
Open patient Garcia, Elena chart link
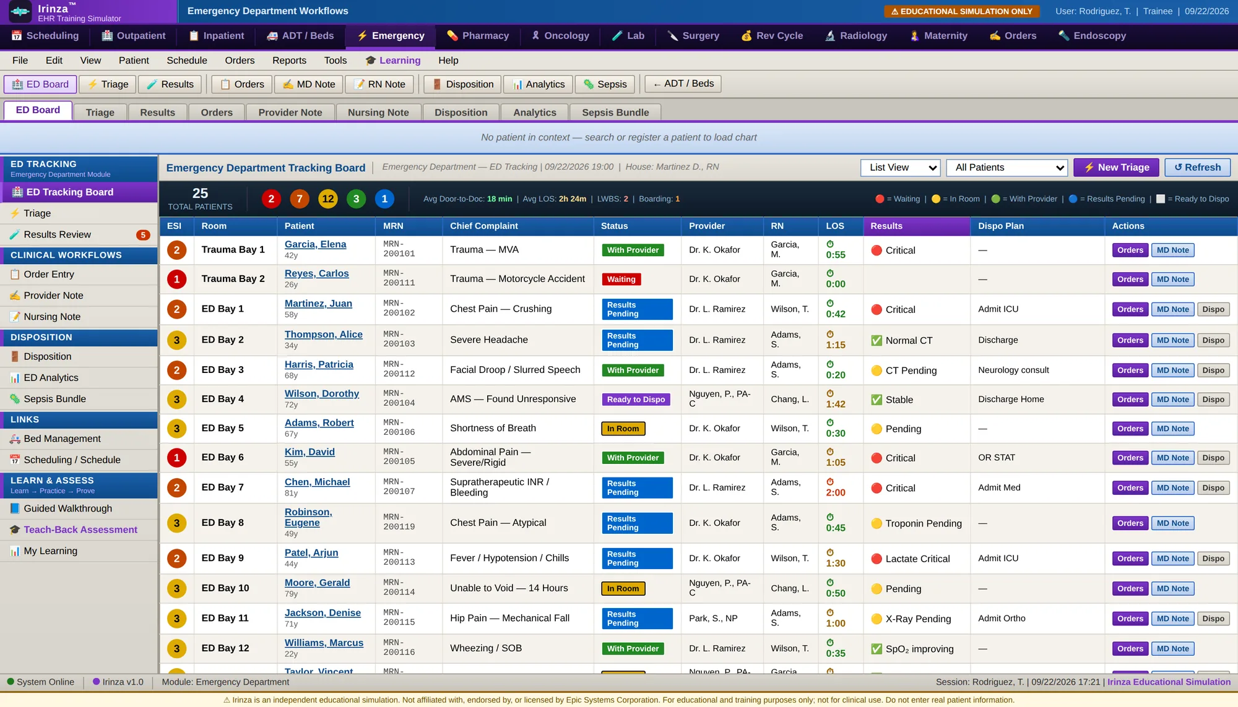(315, 244)
